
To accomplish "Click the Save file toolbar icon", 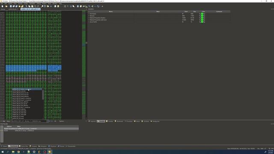I will click(11, 6).
